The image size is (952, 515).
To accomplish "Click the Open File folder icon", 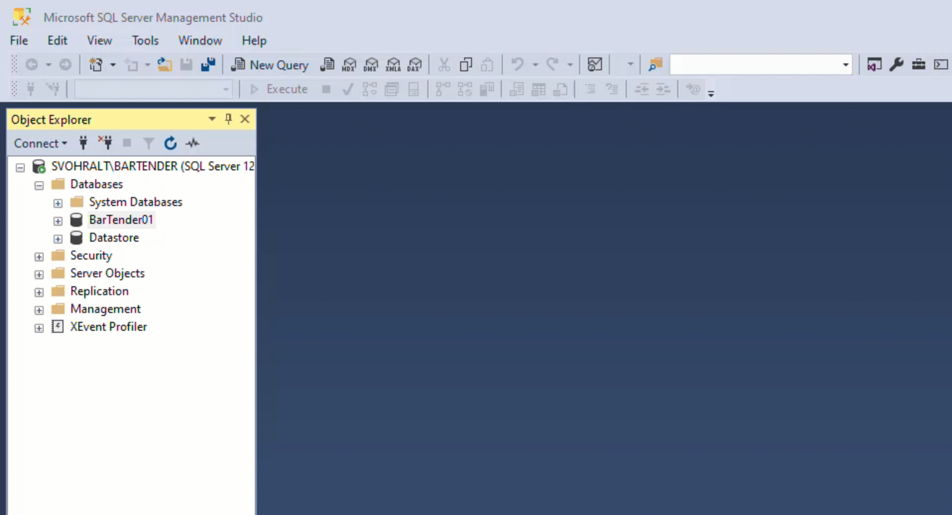I will click(x=165, y=65).
